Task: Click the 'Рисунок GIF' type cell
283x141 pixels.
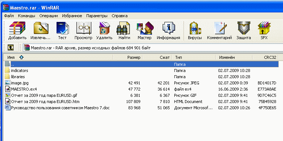Action: tap(185, 95)
